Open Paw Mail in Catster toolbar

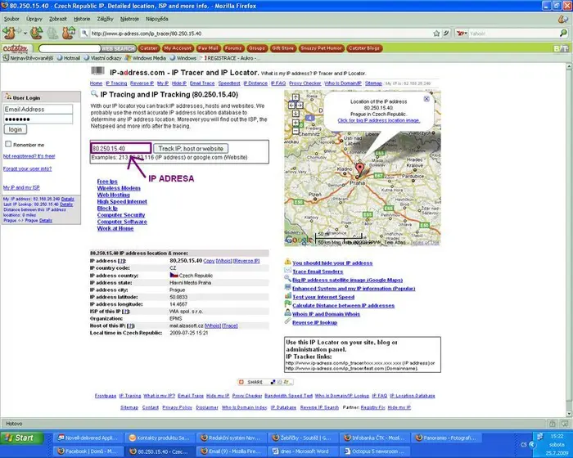click(208, 48)
